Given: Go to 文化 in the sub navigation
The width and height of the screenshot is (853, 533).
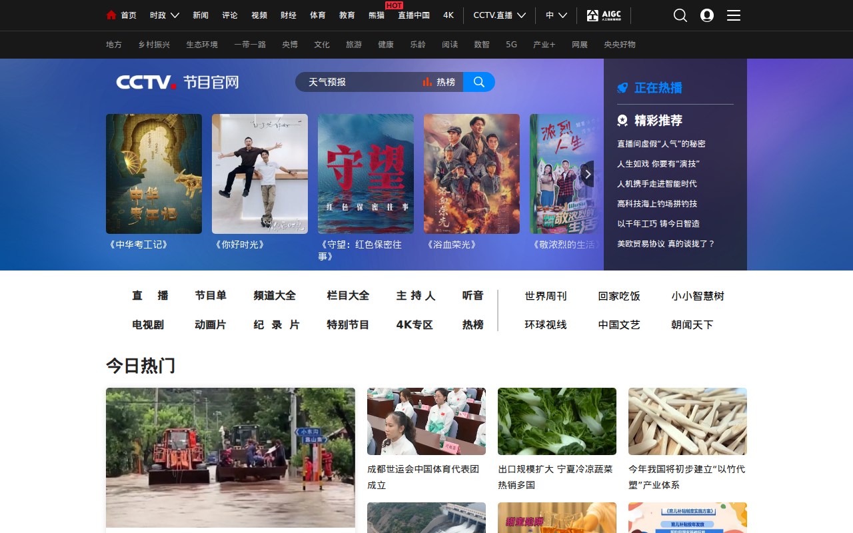Looking at the screenshot, I should (322, 45).
